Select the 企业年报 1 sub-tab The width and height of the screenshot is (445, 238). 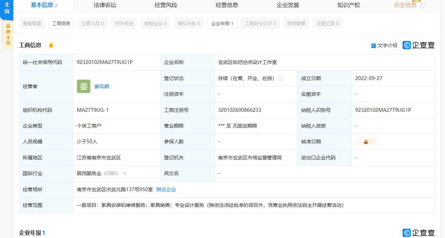click(222, 23)
